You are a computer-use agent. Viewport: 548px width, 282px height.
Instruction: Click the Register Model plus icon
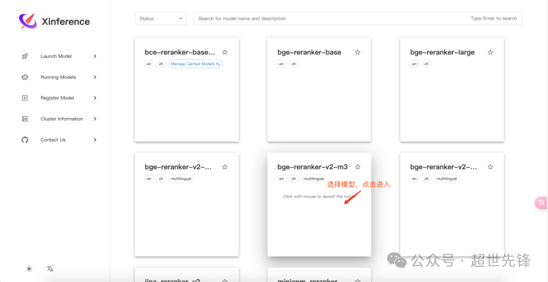25,98
